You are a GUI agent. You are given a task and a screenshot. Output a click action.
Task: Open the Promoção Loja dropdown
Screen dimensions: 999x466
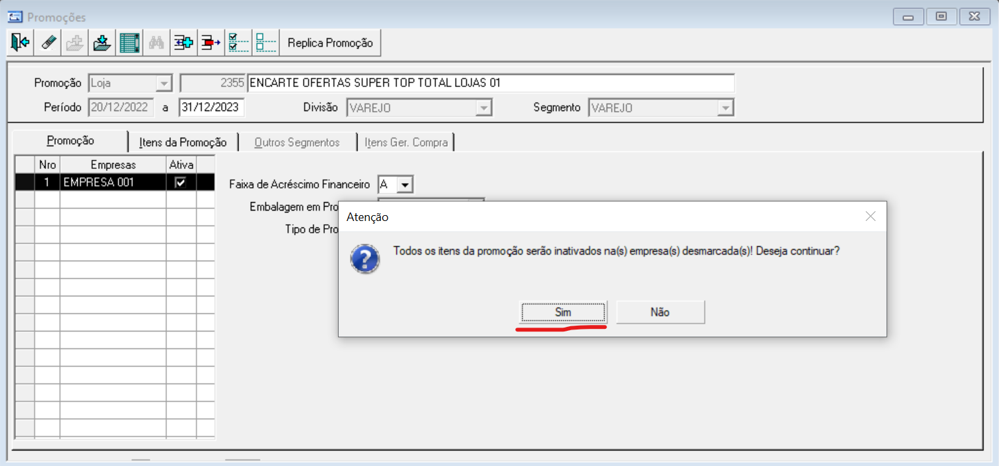tap(164, 84)
